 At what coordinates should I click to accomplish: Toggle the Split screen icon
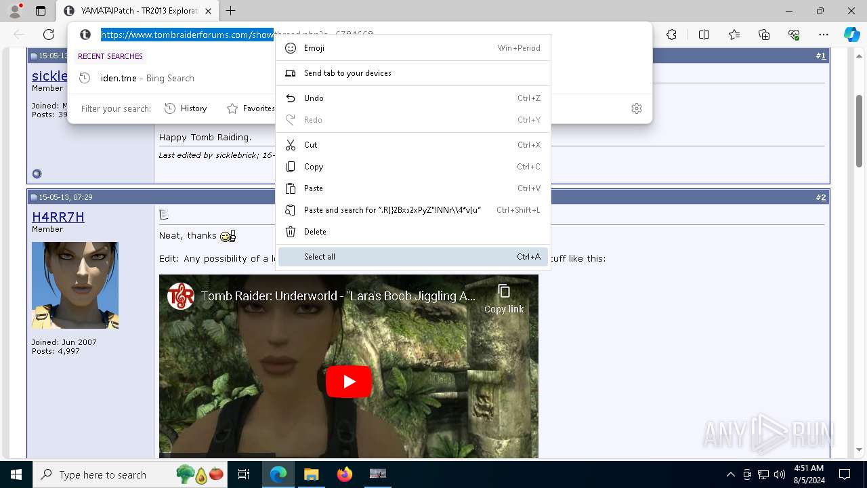704,35
